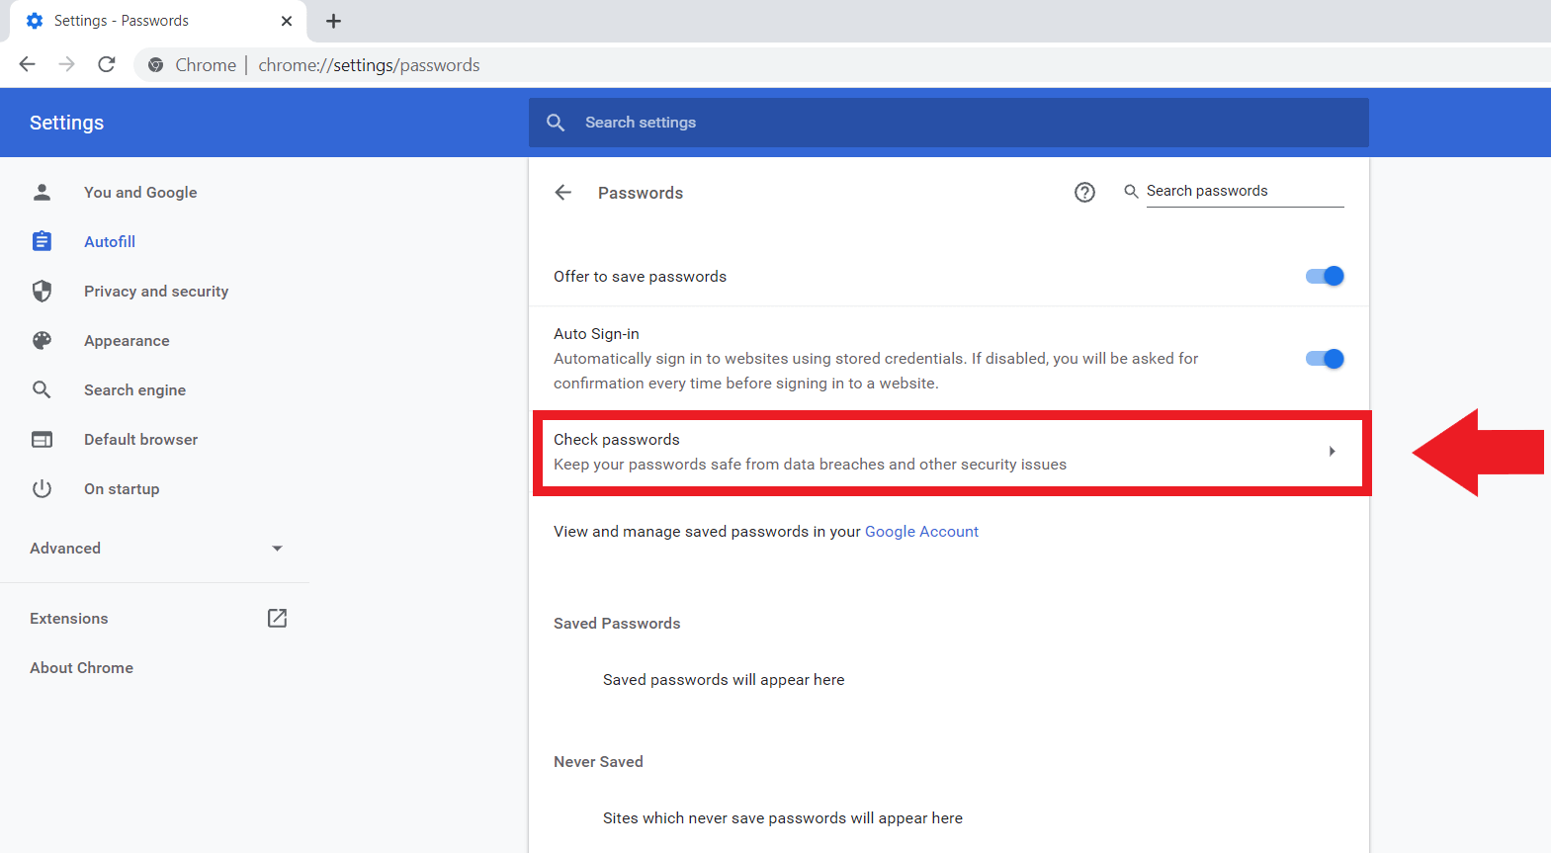This screenshot has width=1551, height=853.
Task: Click the Search settings input field
Action: pos(949,123)
